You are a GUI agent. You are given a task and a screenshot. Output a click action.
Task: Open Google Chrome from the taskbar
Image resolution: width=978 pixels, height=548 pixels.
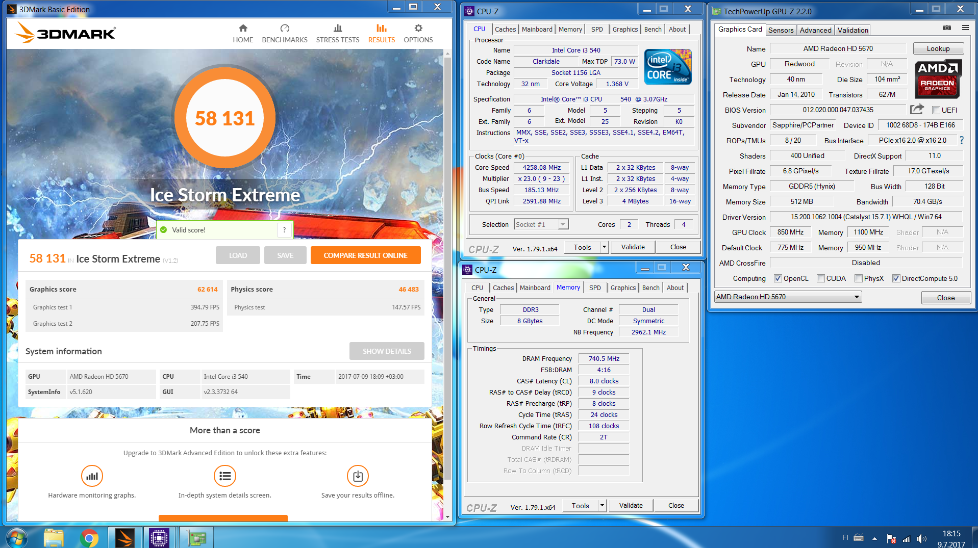coord(89,538)
